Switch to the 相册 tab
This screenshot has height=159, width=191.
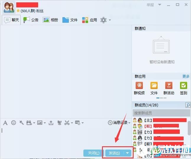[x=50, y=20]
